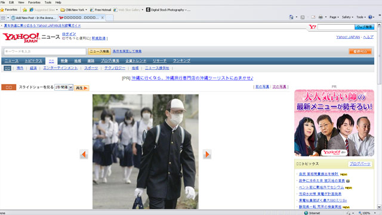382x215 pixels.
Task: Click the Read Mail toolbar icon
Action: pyautogui.click(x=313, y=17)
